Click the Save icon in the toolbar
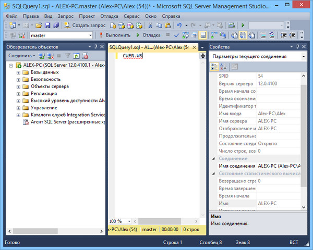313x250 pixels. click(47, 25)
